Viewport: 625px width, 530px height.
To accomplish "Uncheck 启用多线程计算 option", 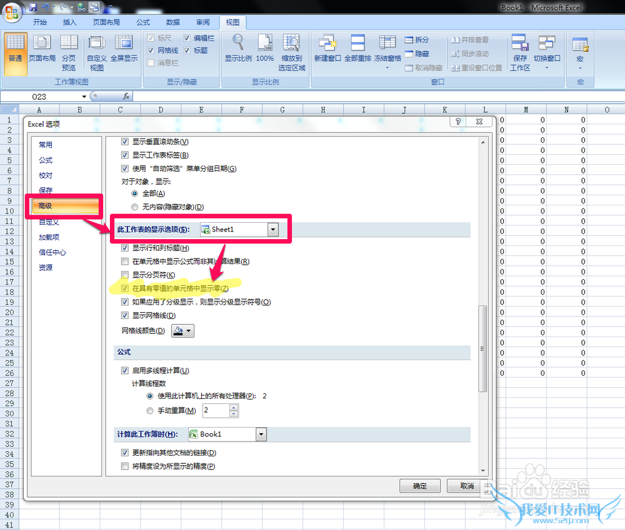I will click(x=125, y=371).
